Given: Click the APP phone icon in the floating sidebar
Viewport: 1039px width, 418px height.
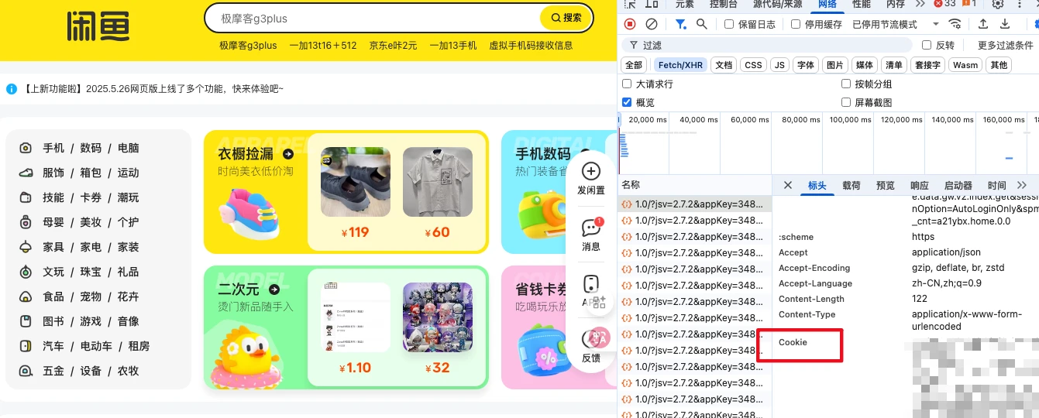Looking at the screenshot, I should pyautogui.click(x=591, y=284).
